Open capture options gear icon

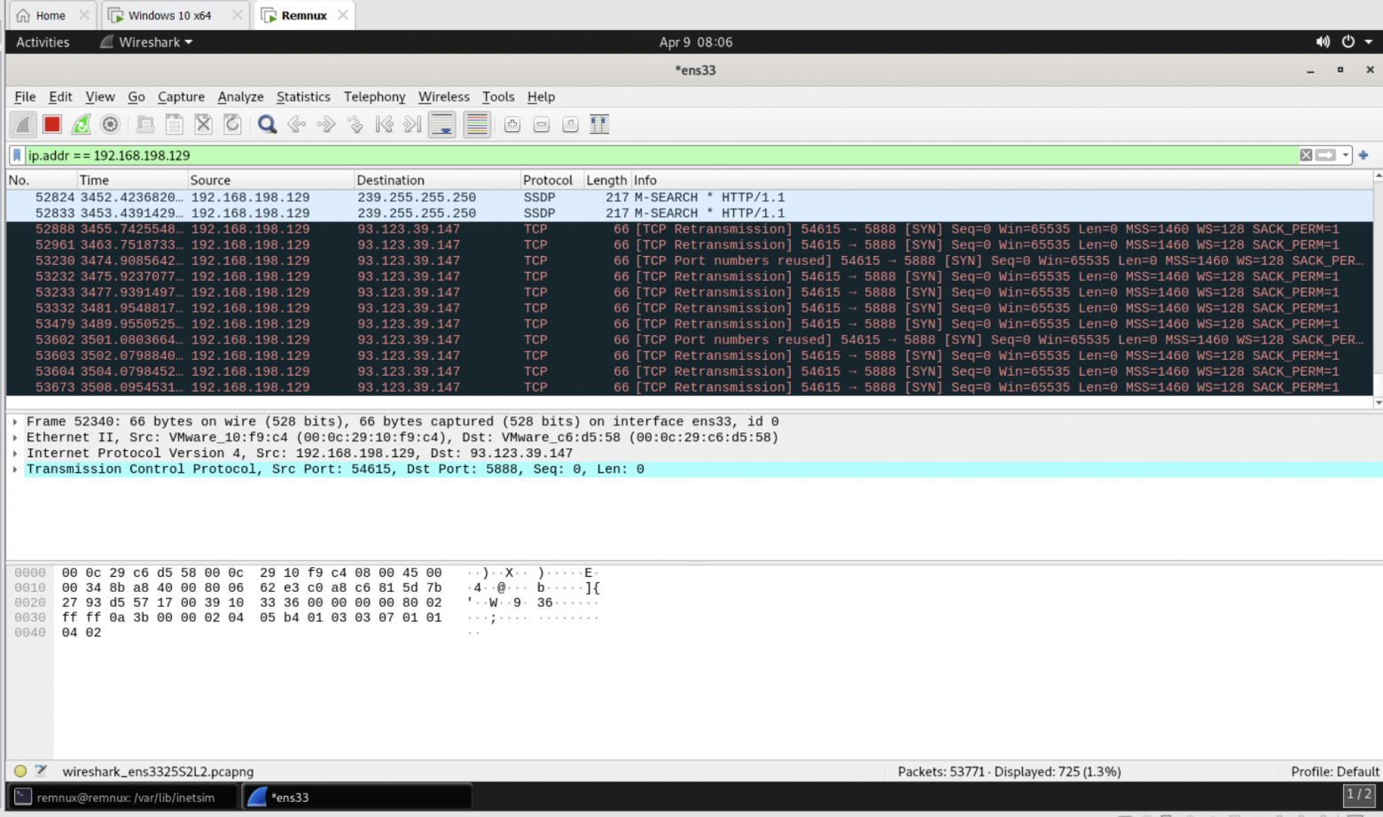click(x=110, y=125)
